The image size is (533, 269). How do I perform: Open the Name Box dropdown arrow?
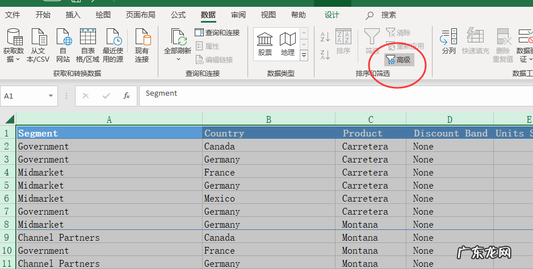click(51, 96)
